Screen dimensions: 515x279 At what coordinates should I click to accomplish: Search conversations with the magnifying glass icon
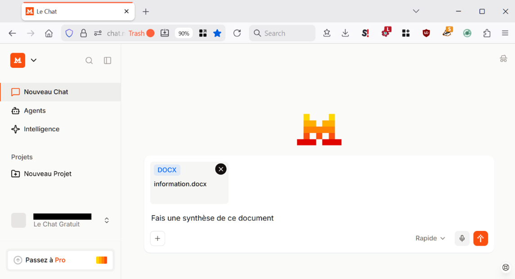pos(89,60)
